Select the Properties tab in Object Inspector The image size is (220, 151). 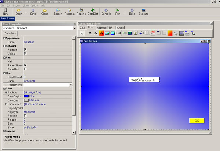pyautogui.click(x=10, y=33)
